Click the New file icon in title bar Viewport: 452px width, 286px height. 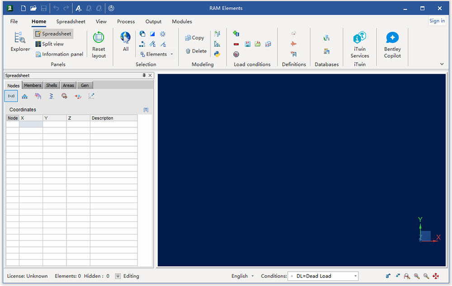click(24, 8)
